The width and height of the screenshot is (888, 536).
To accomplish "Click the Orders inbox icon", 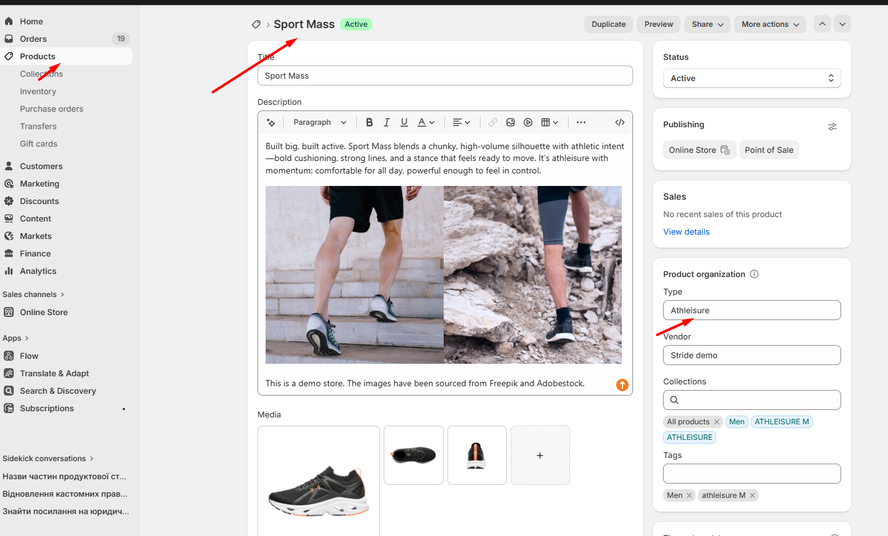I will pyautogui.click(x=9, y=39).
